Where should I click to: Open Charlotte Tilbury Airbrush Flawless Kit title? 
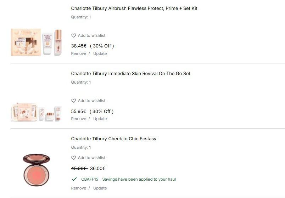134,8
